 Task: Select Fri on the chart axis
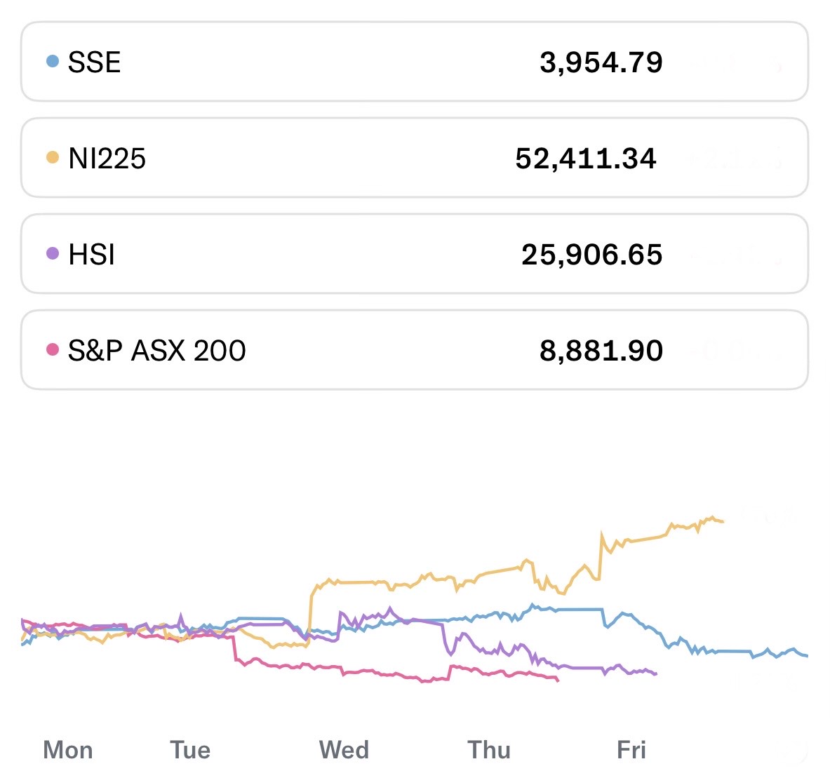(x=631, y=750)
